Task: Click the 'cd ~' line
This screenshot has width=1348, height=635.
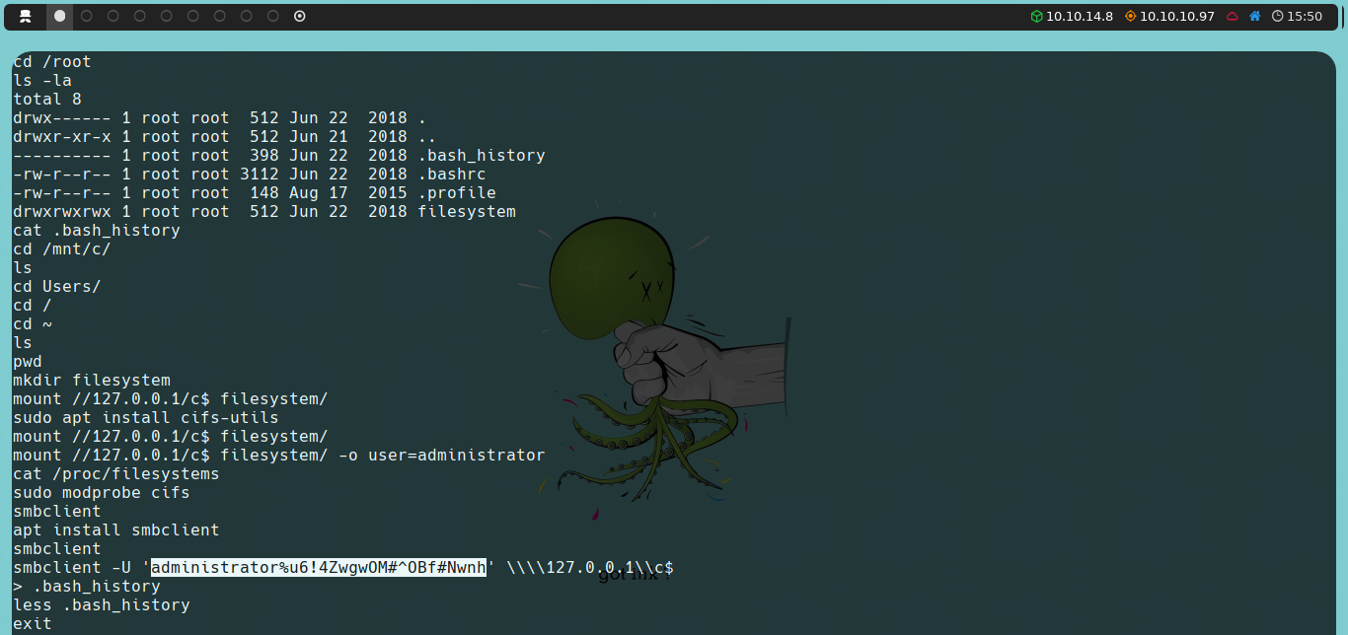Action: pos(33,324)
